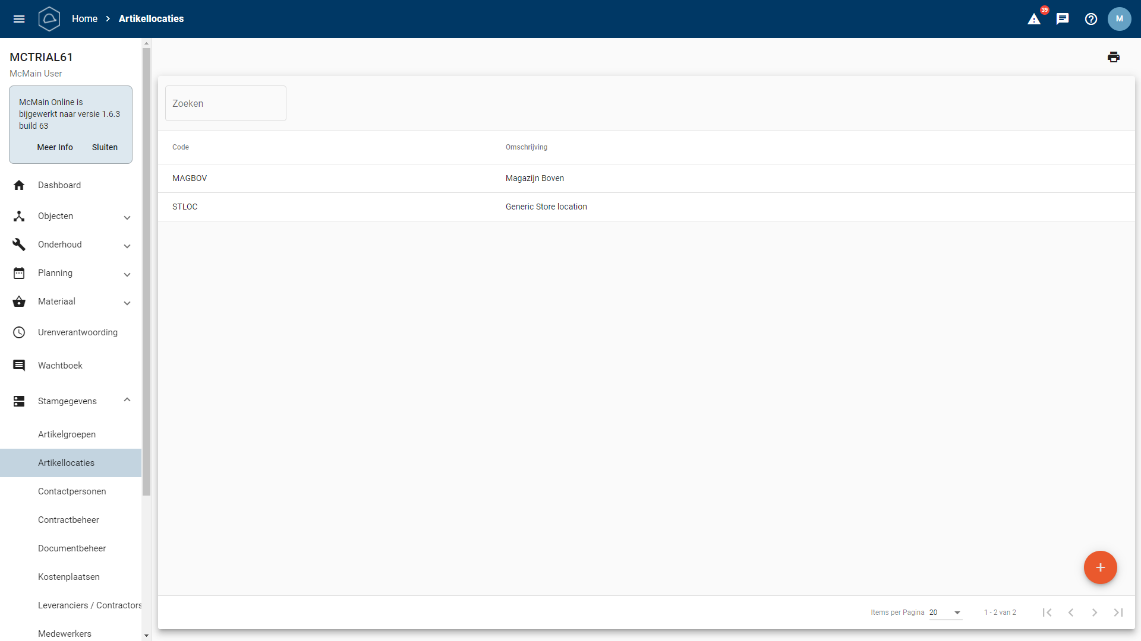Click the Zoeken search field

coord(226,103)
